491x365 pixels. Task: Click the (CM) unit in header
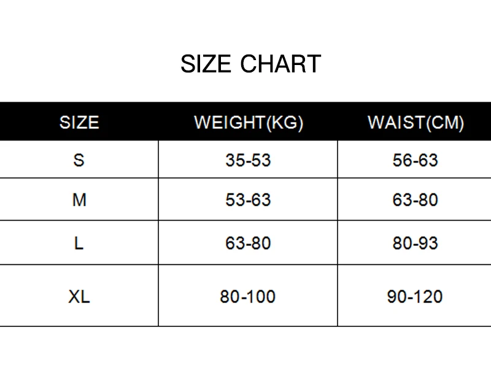(445, 123)
